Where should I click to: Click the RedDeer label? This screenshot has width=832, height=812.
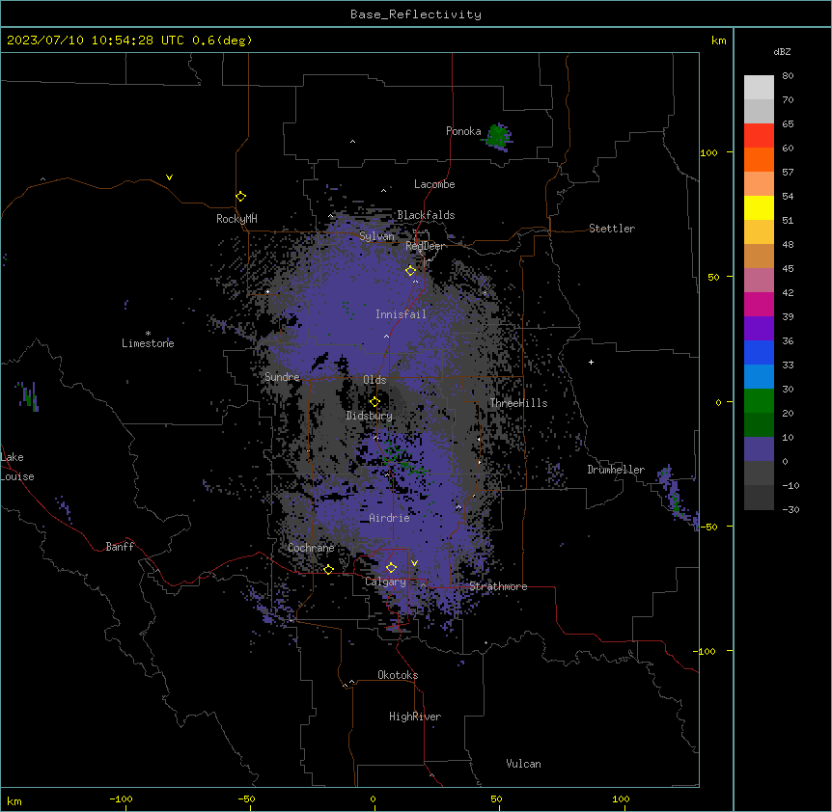pos(425,246)
